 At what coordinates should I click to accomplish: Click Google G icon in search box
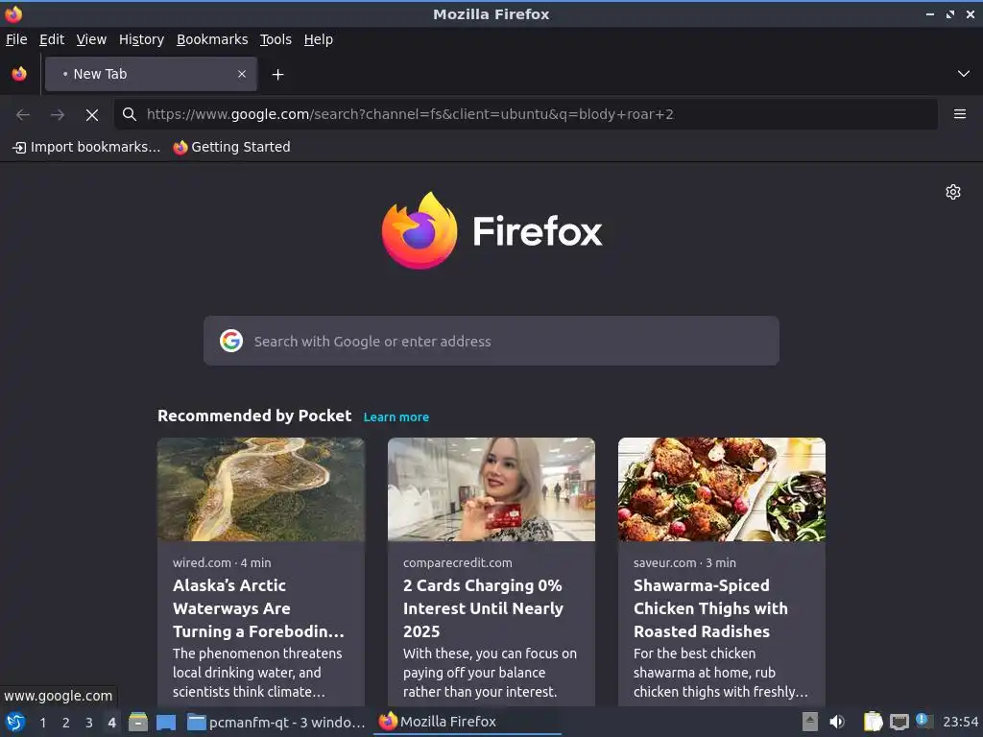231,341
